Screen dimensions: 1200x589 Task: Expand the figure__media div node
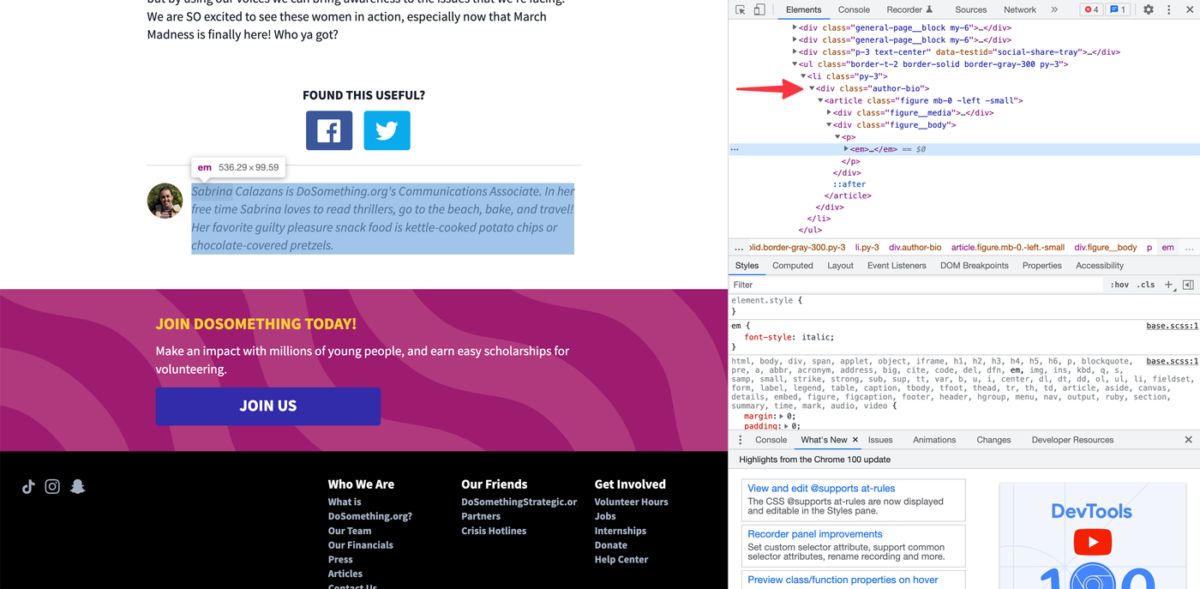tap(829, 112)
